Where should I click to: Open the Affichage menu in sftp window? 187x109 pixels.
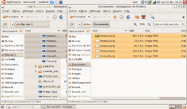point(28,11)
